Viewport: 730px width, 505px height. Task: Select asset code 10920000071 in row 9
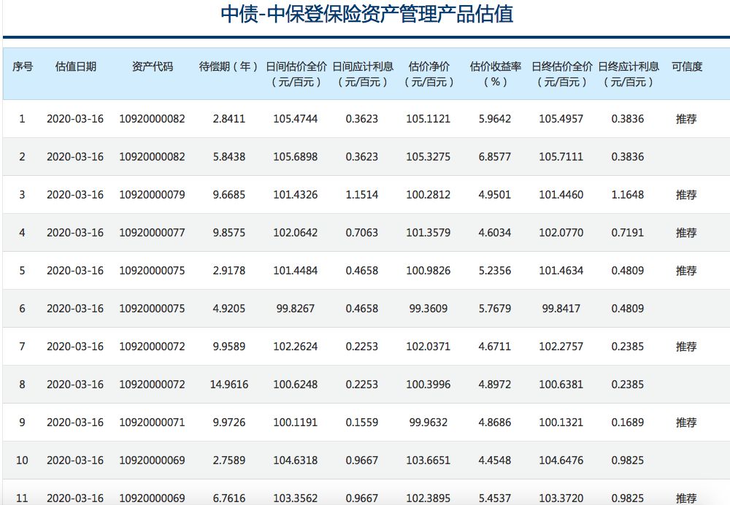point(153,422)
